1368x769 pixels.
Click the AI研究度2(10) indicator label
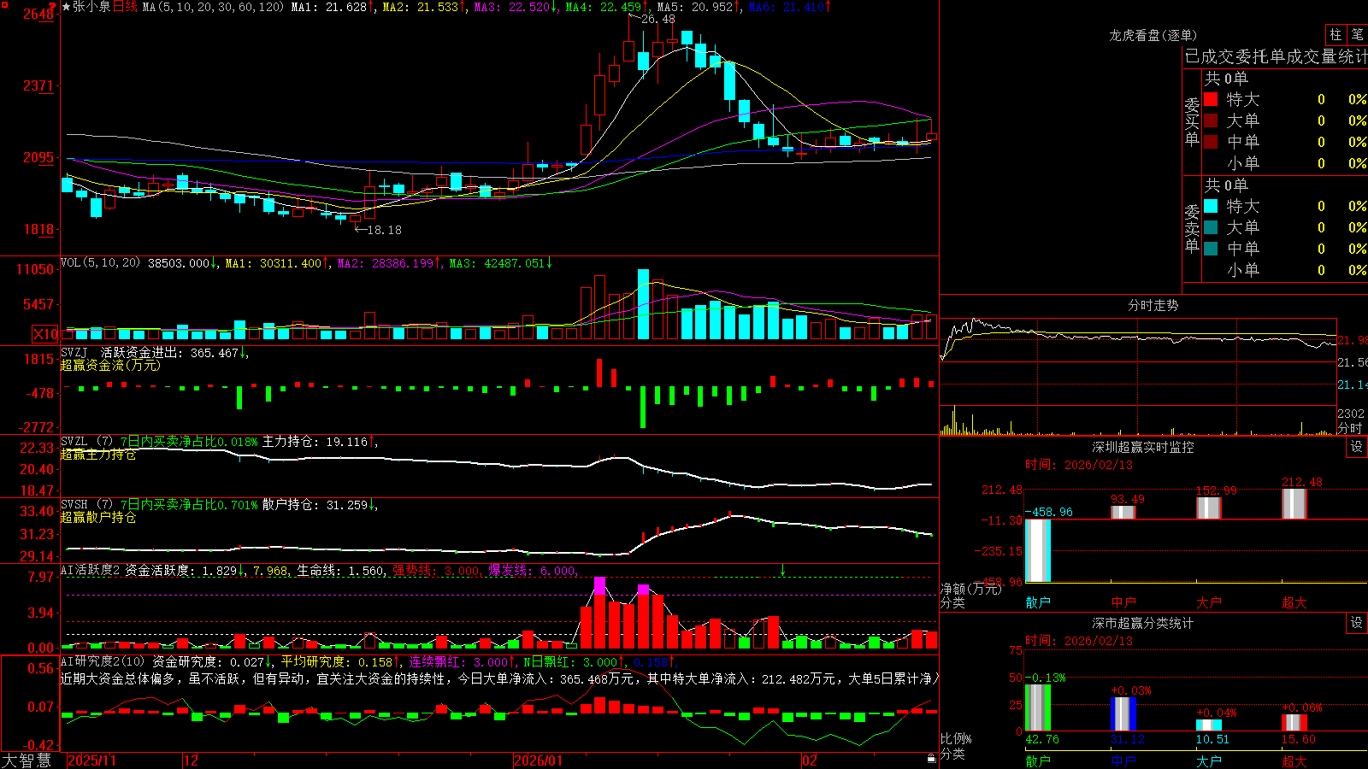pos(103,661)
